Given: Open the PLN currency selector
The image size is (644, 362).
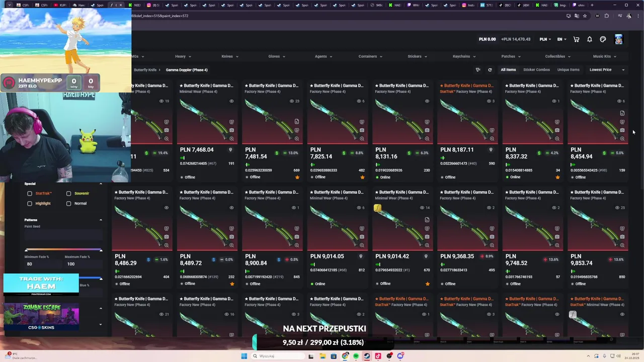Looking at the screenshot, I should [x=545, y=39].
